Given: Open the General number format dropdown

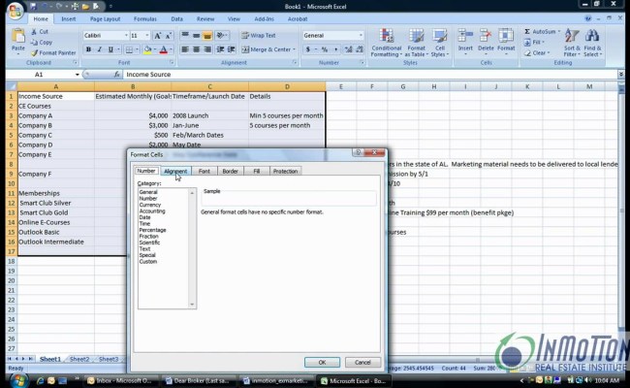Looking at the screenshot, I should point(361,35).
